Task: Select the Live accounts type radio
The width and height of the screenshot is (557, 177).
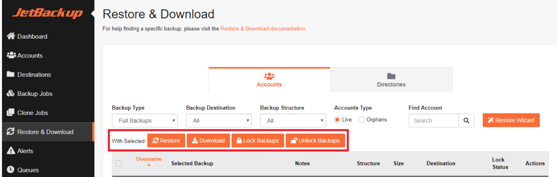Action: point(337,120)
